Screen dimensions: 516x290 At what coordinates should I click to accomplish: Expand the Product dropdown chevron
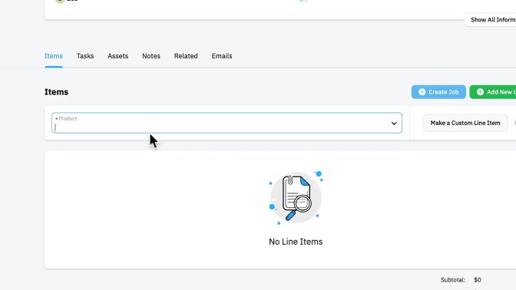coord(394,124)
